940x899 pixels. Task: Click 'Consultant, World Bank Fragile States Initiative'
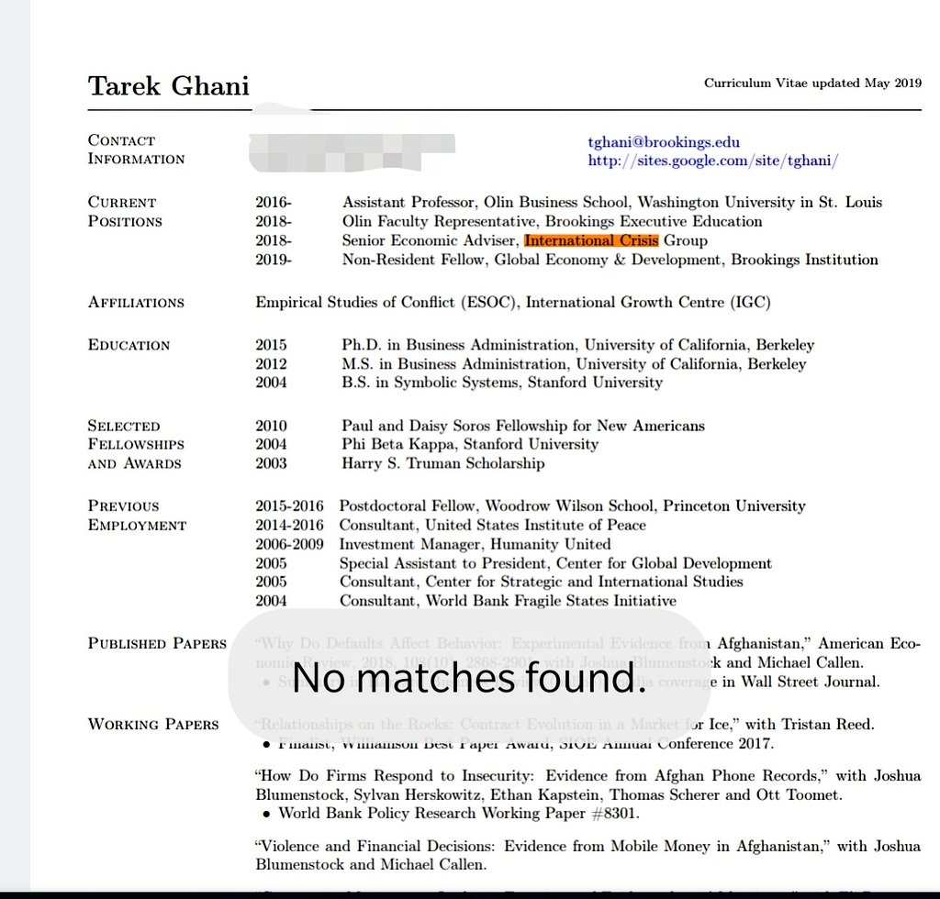pos(508,601)
